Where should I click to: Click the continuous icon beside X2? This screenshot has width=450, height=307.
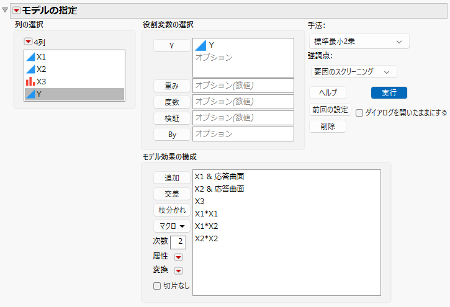[x=30, y=69]
